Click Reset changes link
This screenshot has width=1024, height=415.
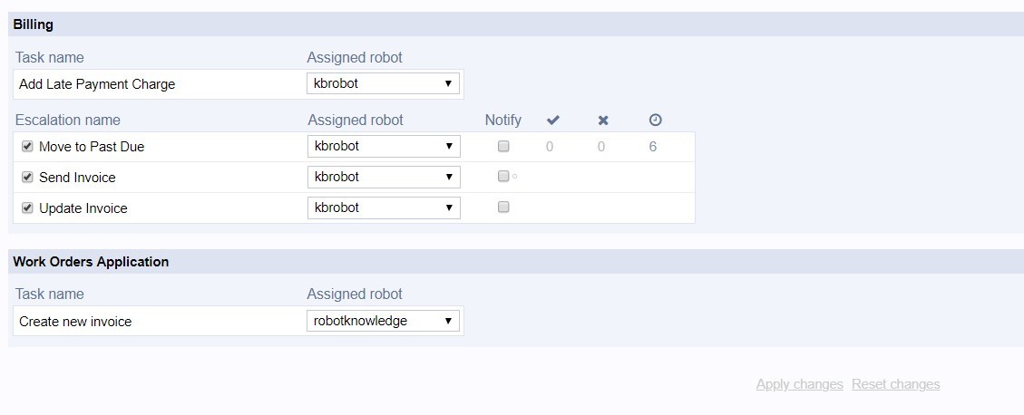895,384
